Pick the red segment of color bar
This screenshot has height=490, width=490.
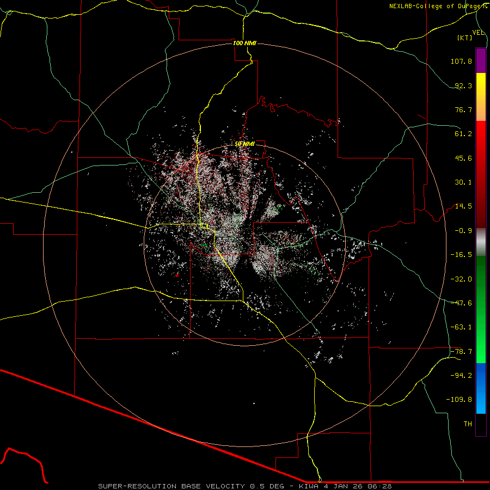[481, 174]
